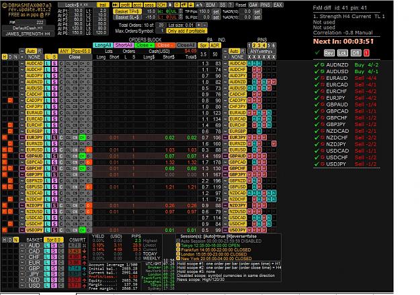Viewport: 420px width, 295px height.
Task: Click the Basket TP=$ button
Action: 127,11
